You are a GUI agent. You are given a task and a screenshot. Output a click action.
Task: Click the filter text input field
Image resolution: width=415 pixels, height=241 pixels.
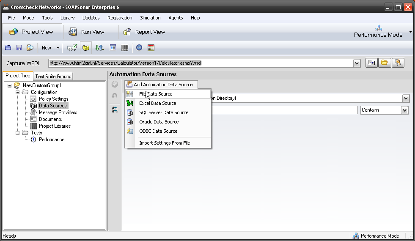pos(285,110)
